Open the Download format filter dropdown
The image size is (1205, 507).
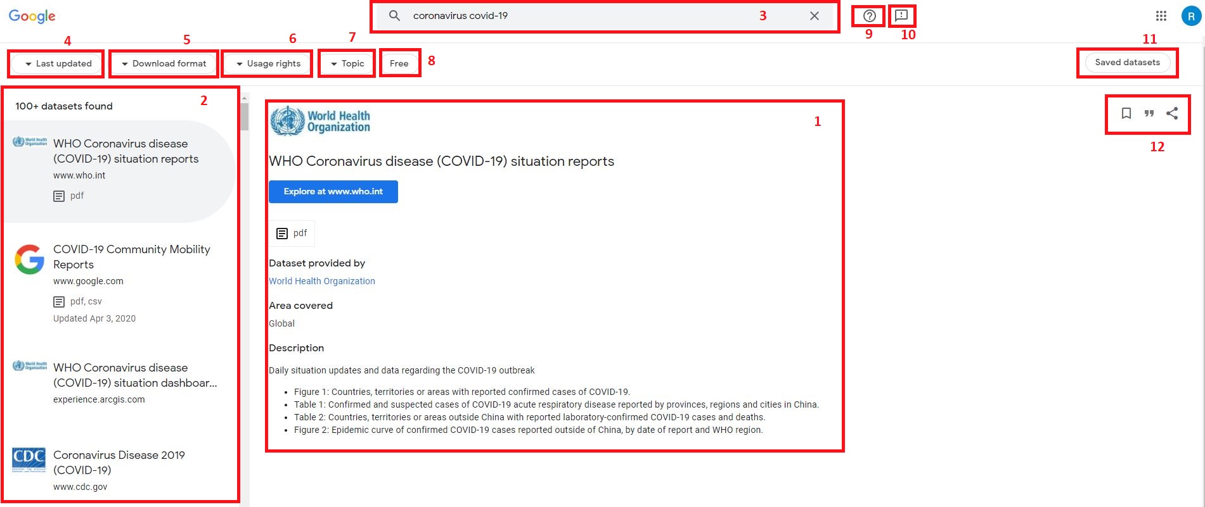click(x=164, y=64)
